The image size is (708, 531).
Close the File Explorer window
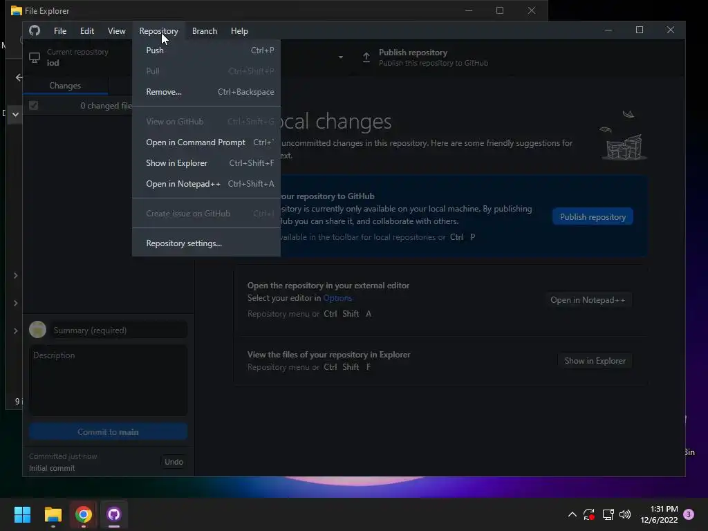click(x=532, y=10)
